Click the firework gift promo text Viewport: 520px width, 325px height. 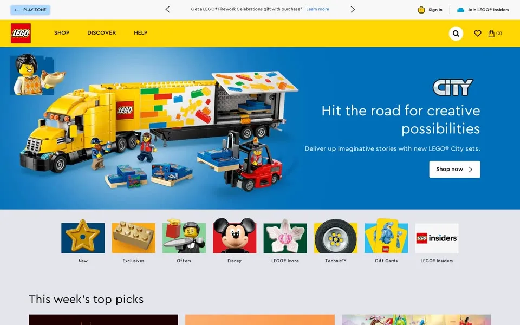point(246,9)
